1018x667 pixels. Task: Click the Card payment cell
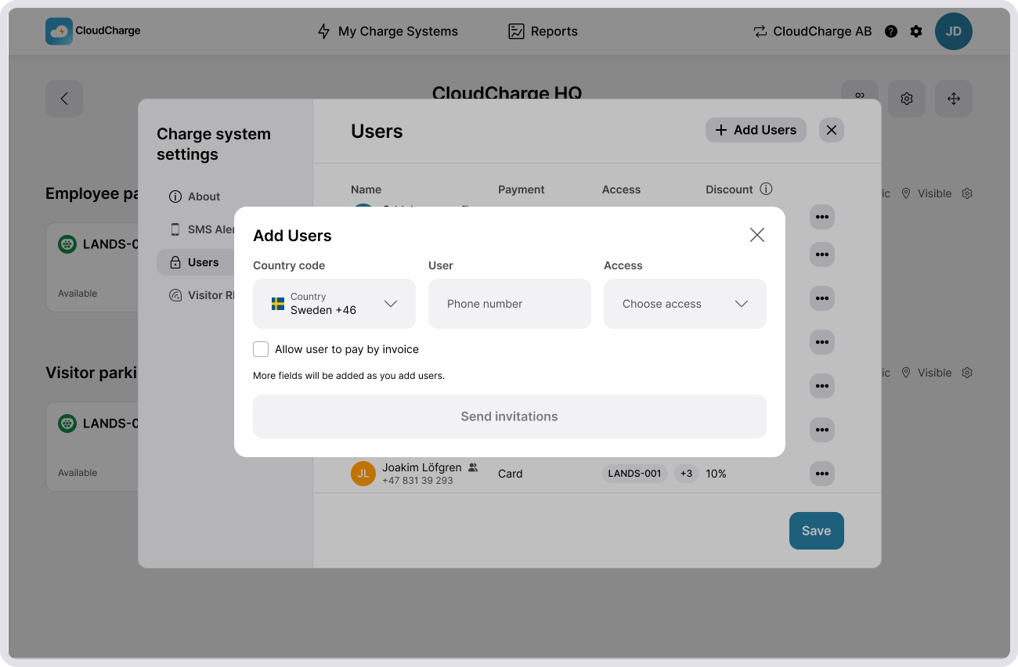click(x=511, y=474)
